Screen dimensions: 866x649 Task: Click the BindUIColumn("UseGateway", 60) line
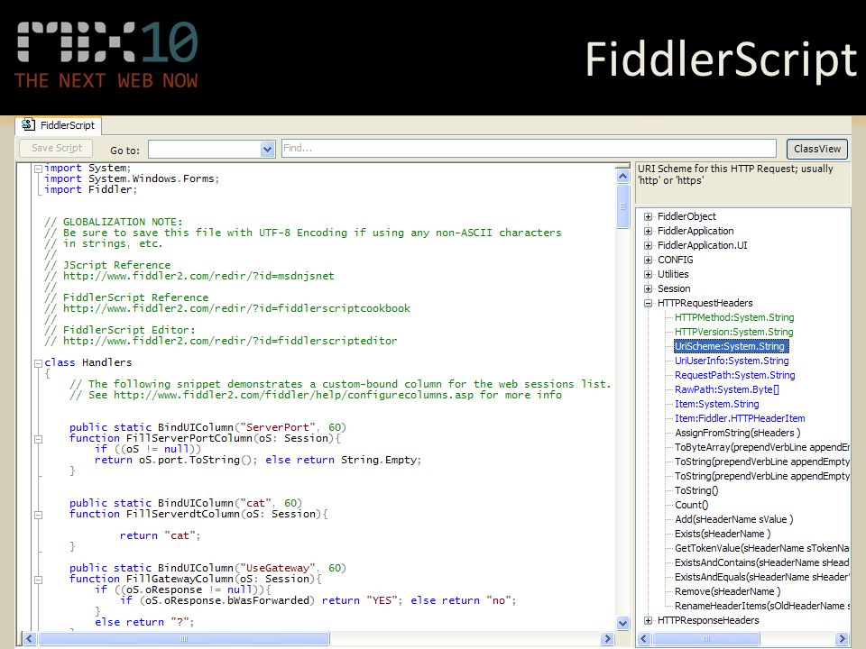point(207,568)
